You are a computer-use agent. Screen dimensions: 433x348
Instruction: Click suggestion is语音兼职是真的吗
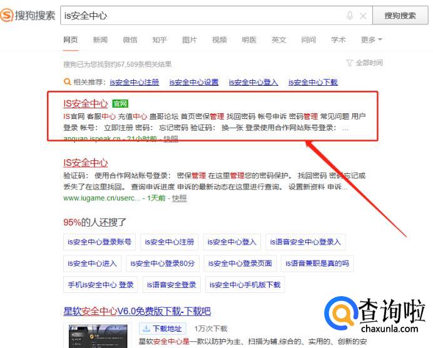pyautogui.click(x=317, y=264)
